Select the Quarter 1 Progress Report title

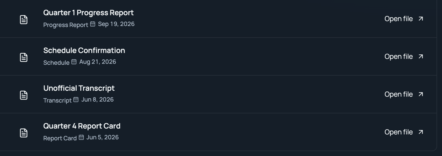pos(88,13)
